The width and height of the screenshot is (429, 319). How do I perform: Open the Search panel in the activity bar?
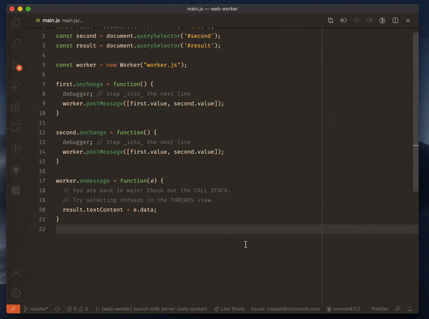click(16, 43)
